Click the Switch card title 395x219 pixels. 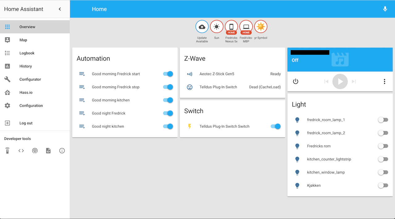[194, 111]
